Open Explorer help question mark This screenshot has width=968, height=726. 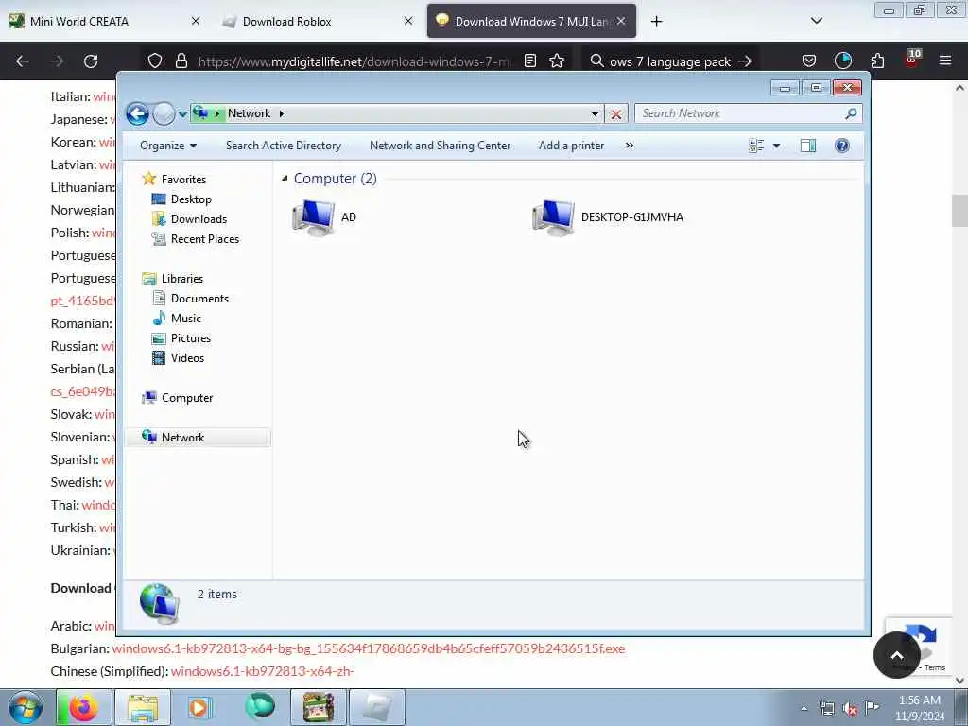tap(842, 146)
